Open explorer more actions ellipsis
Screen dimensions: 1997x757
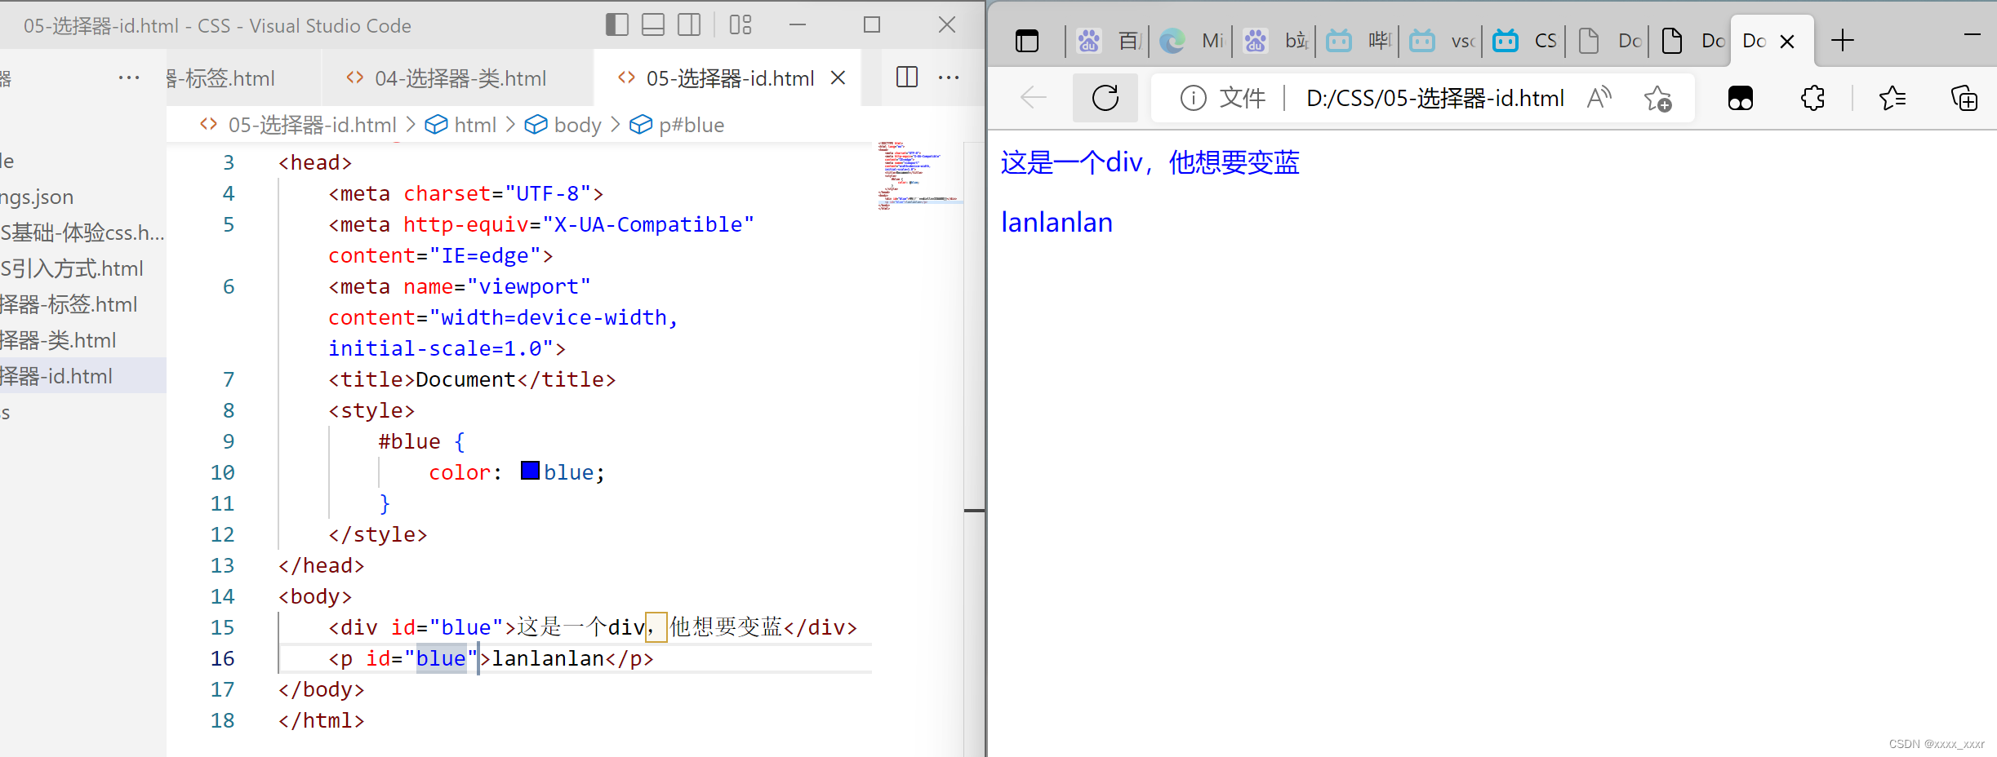(129, 78)
